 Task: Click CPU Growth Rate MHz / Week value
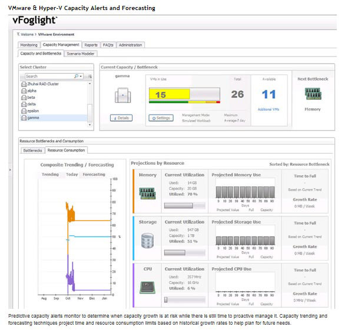pos(304,301)
